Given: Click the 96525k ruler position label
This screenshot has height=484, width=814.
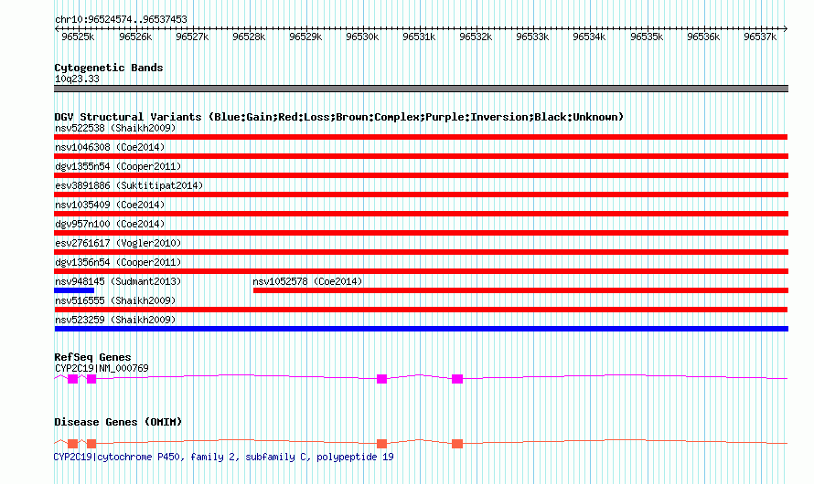Looking at the screenshot, I should point(78,37).
